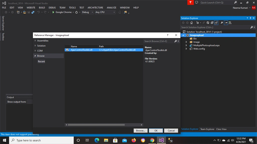Click the green Start debugging arrow
The width and height of the screenshot is (257, 144).
tap(53, 12)
